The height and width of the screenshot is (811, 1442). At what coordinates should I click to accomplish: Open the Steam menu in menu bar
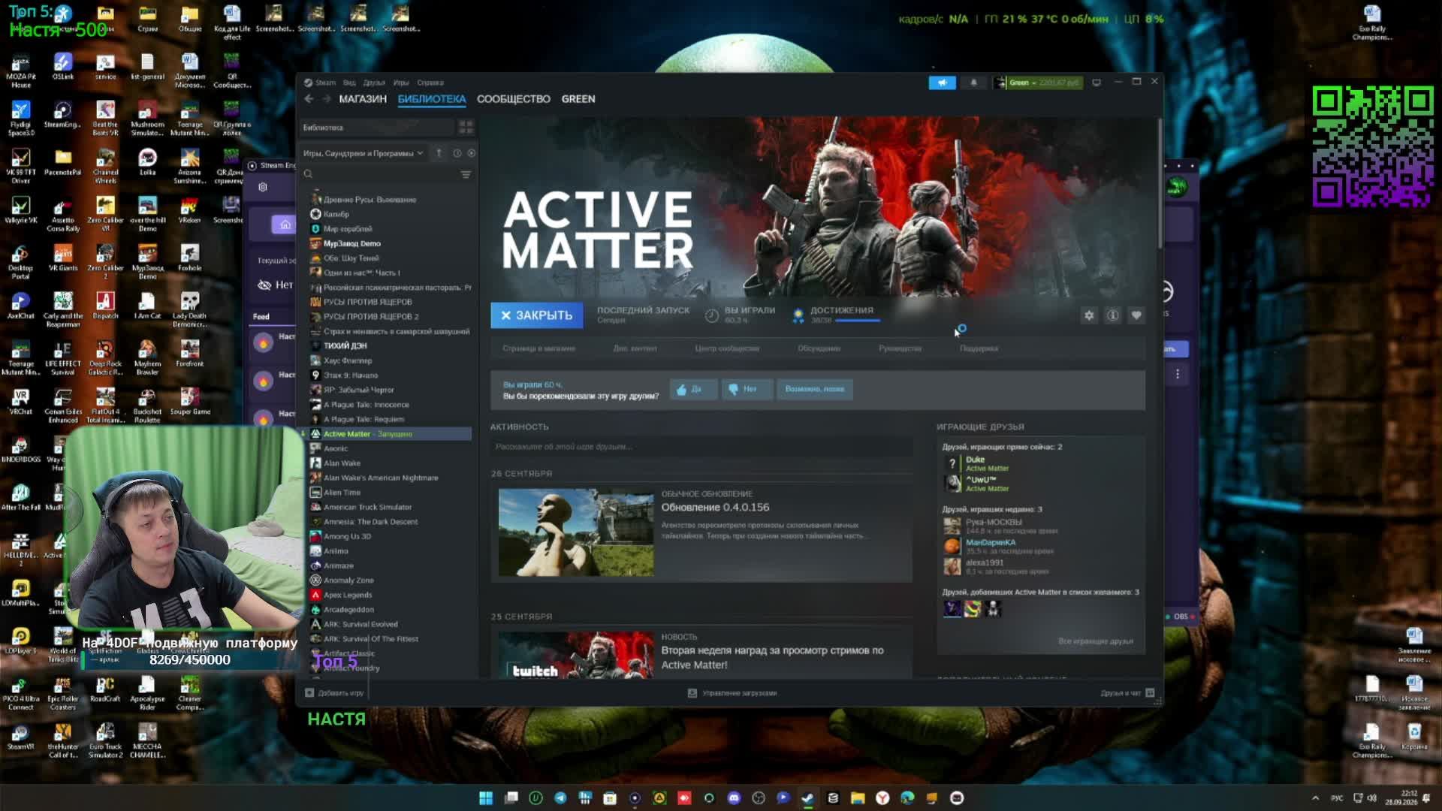tap(325, 83)
